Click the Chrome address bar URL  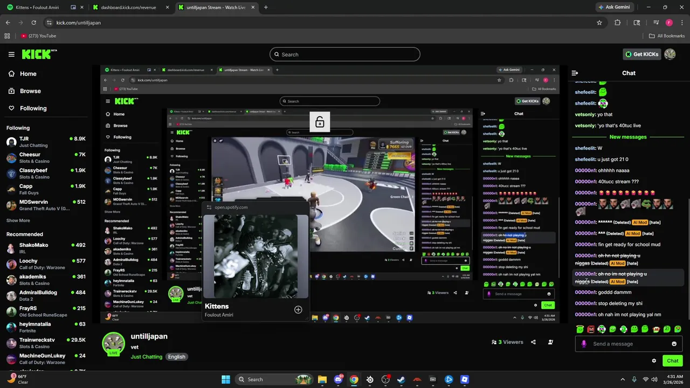[x=78, y=23]
